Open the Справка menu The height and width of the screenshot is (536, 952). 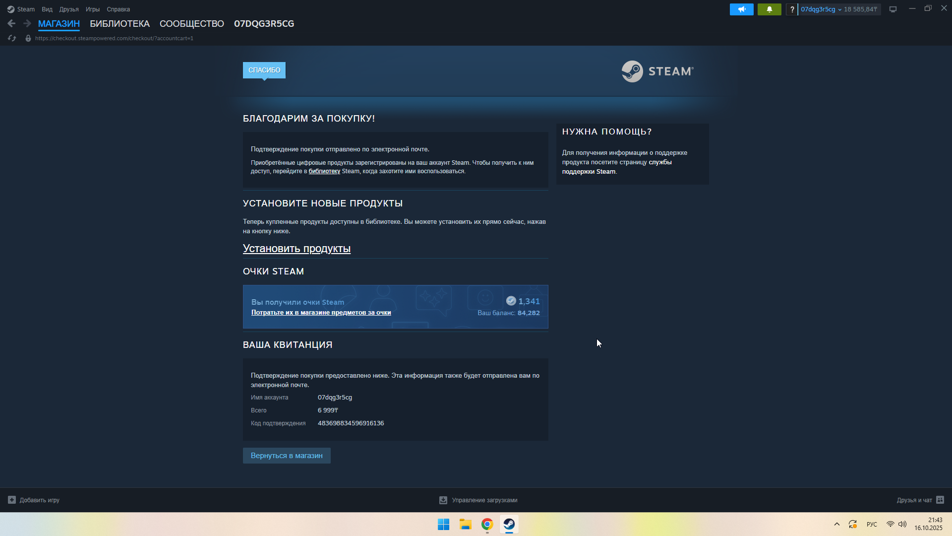pyautogui.click(x=118, y=9)
